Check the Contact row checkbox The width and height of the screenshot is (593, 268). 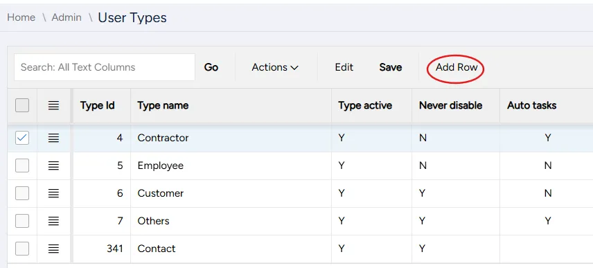(22, 249)
